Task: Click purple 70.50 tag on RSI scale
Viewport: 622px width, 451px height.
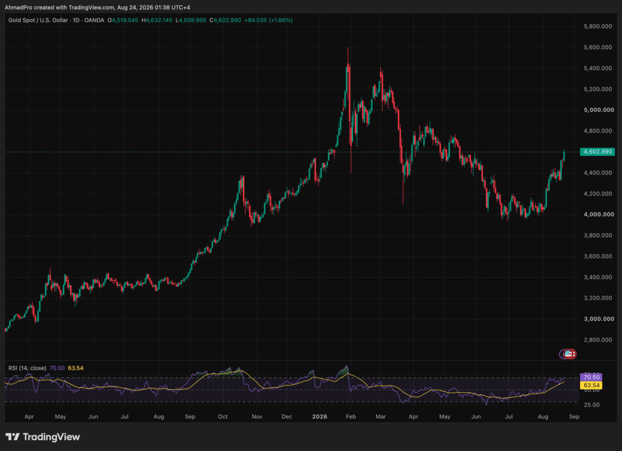Action: coord(591,378)
